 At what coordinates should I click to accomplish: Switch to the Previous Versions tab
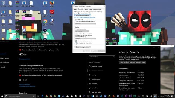[97, 9]
